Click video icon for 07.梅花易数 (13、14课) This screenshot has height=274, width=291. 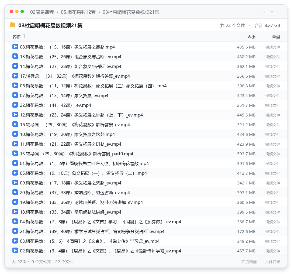point(15,95)
